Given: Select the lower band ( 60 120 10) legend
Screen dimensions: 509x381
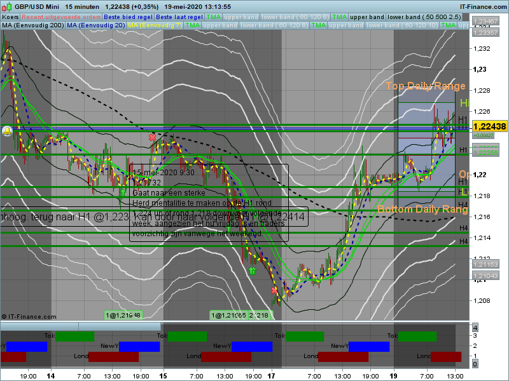Looking at the screenshot, I should tap(402, 25).
